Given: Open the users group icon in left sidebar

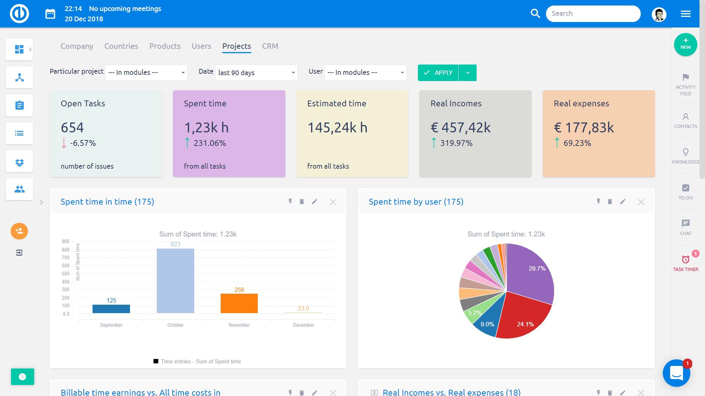Looking at the screenshot, I should [x=19, y=189].
